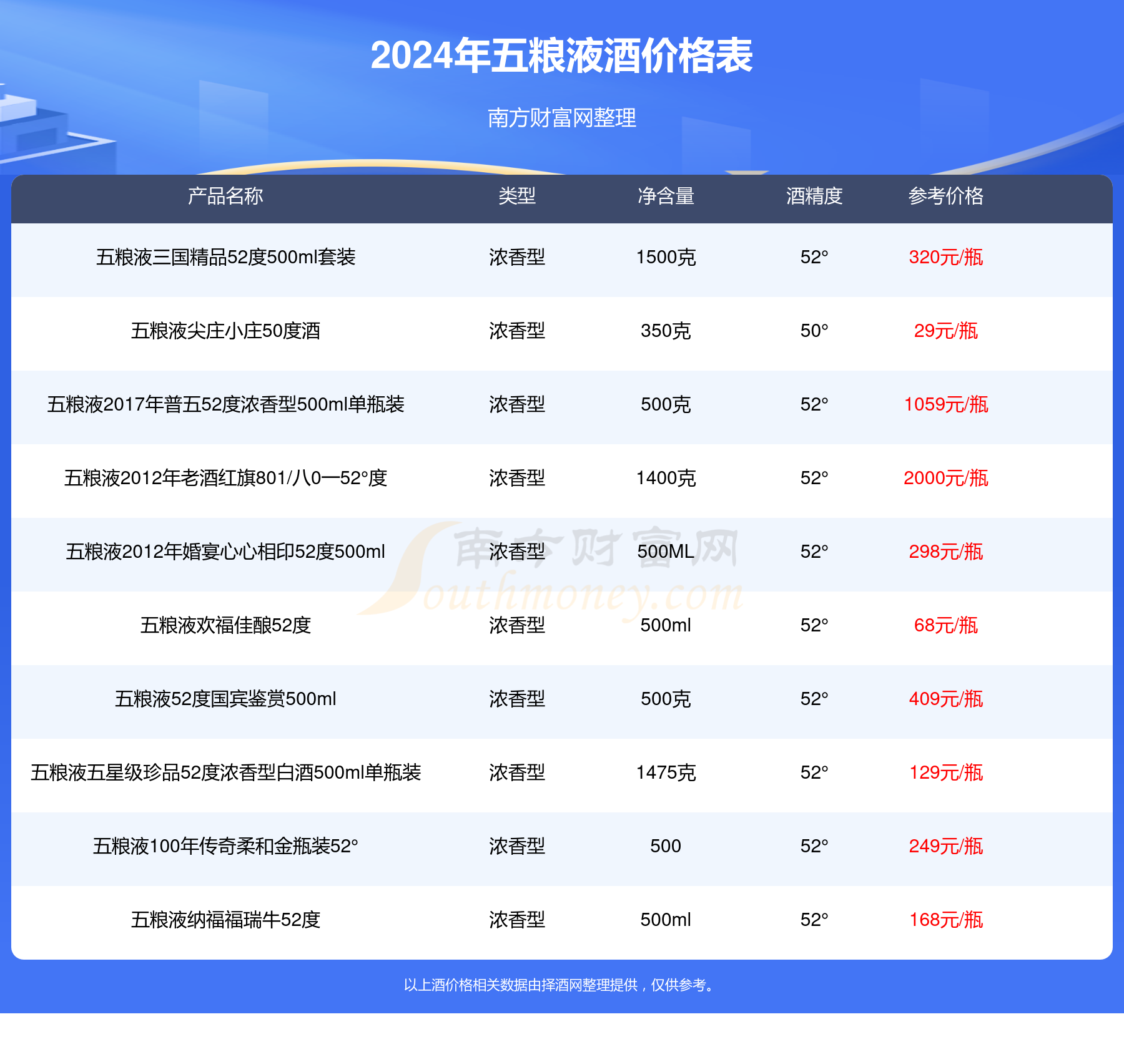Click the 参考价格 column header
The width and height of the screenshot is (1124, 1042).
point(946,196)
